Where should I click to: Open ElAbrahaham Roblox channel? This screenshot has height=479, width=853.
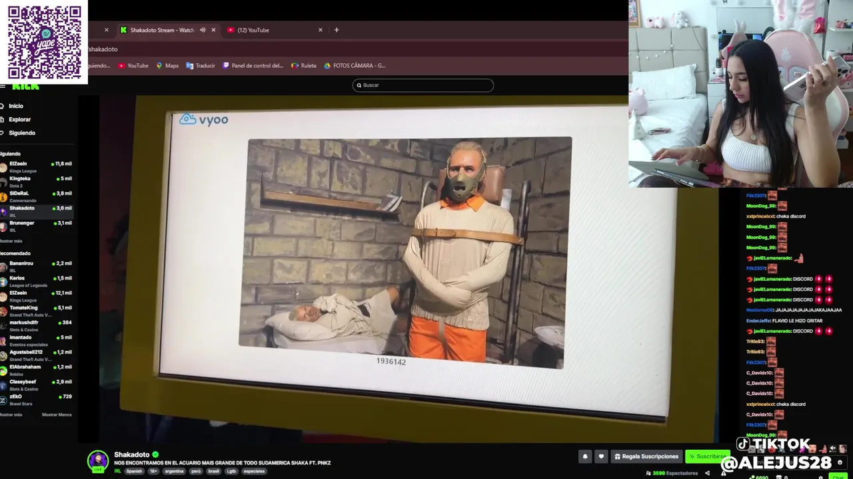coord(36,370)
